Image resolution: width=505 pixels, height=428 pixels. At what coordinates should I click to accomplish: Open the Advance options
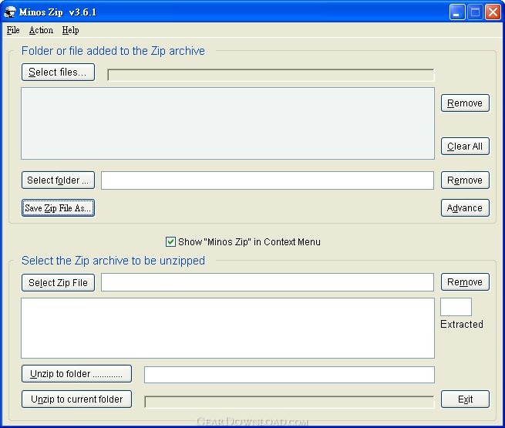pyautogui.click(x=465, y=208)
